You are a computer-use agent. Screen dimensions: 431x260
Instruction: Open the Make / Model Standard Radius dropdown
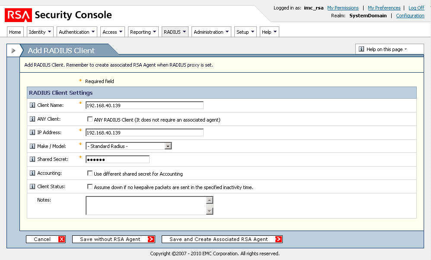[129, 146]
